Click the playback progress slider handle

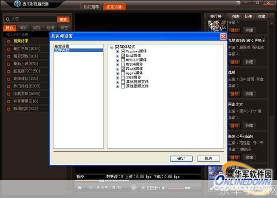pyautogui.click(x=102, y=181)
